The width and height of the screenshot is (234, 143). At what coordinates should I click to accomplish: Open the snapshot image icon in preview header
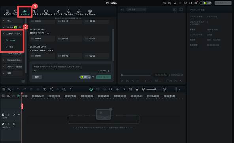[x=181, y=10]
